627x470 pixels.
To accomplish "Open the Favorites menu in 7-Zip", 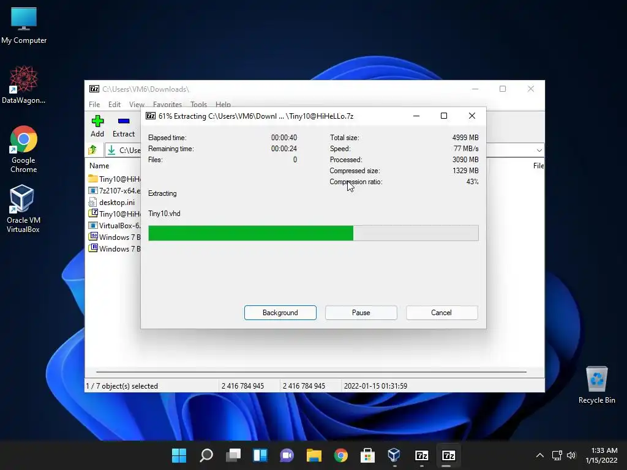I will coord(167,104).
